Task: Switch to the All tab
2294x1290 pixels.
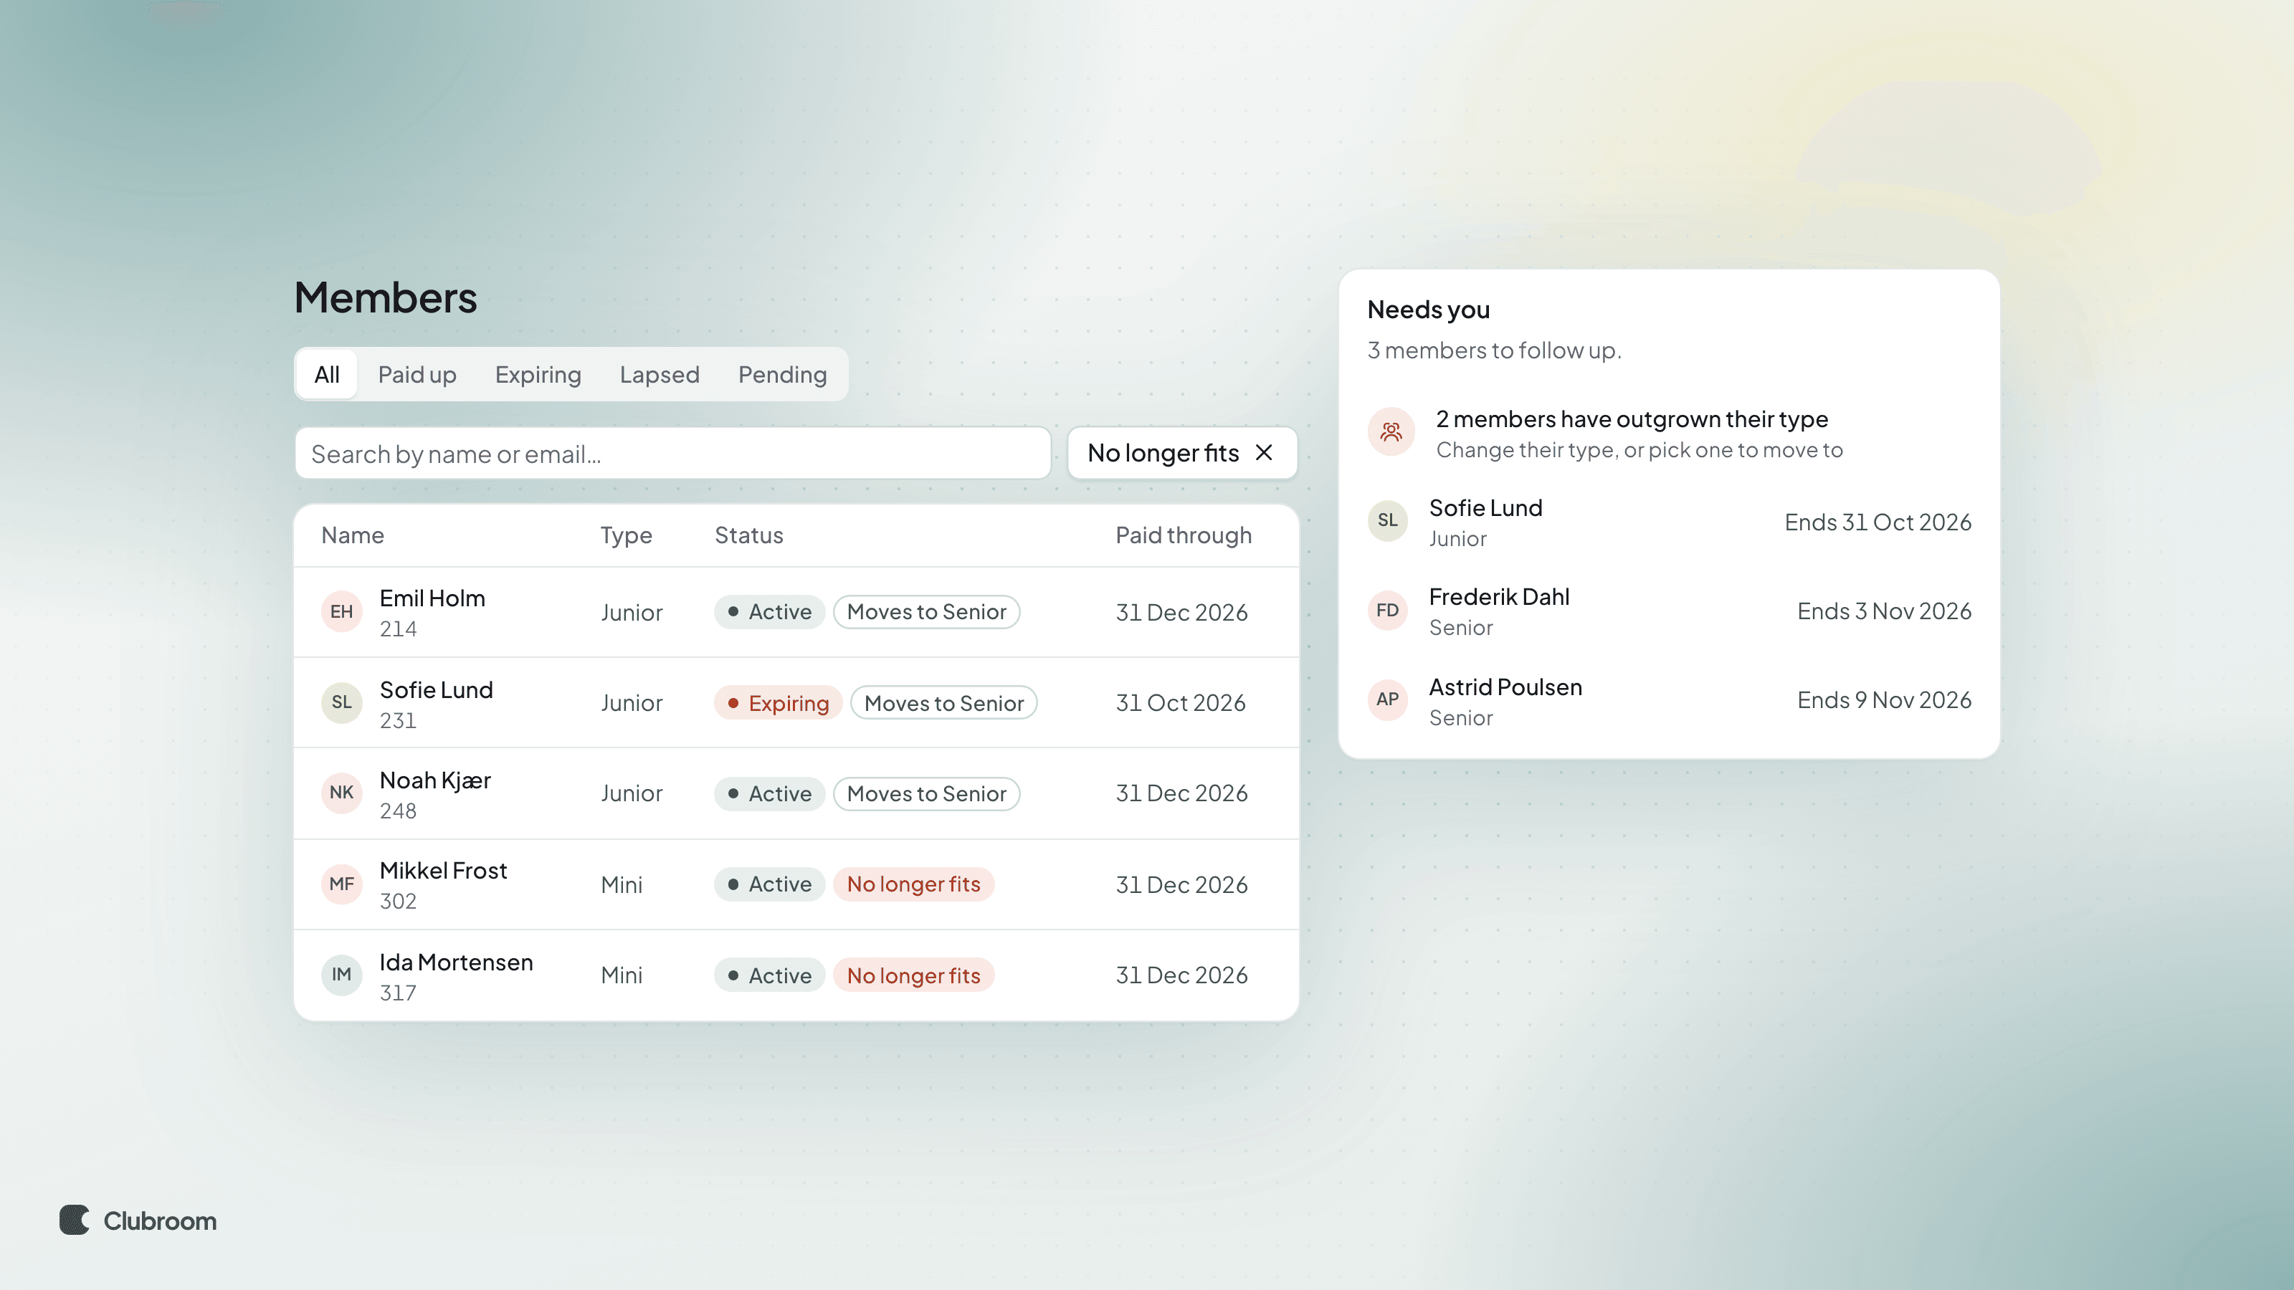Action: (x=327, y=375)
